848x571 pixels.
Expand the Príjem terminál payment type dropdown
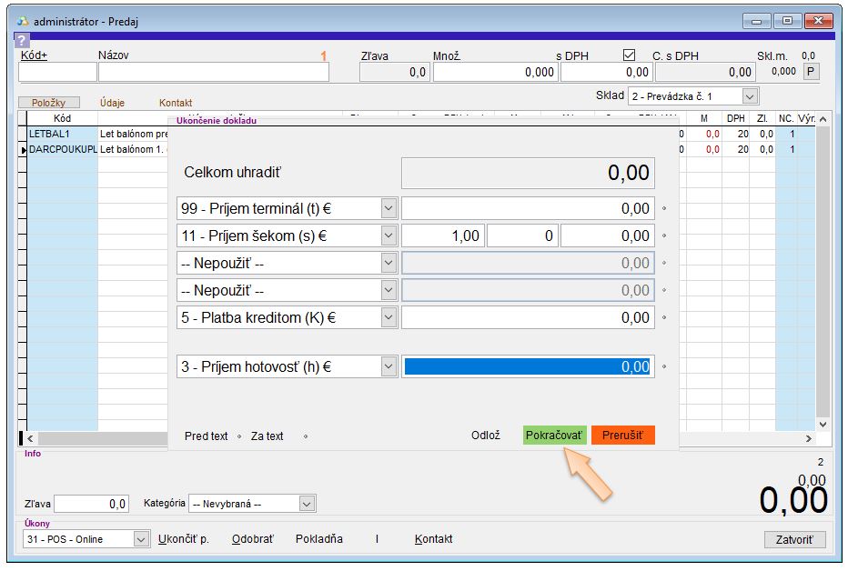click(389, 209)
